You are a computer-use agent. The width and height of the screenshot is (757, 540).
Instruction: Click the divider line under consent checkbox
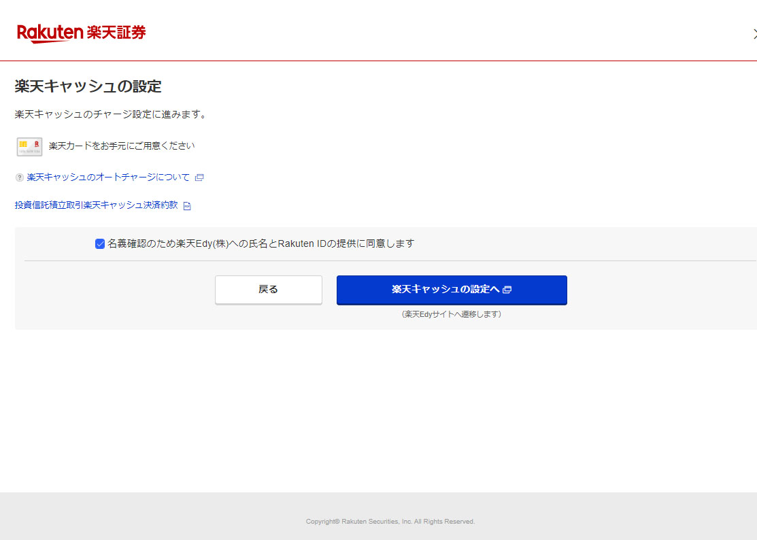[390, 260]
